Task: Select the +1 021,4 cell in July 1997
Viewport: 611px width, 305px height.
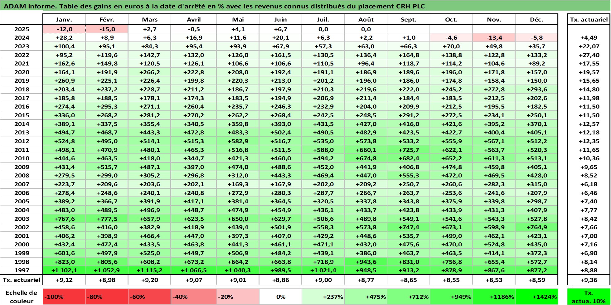Action: coord(323,270)
